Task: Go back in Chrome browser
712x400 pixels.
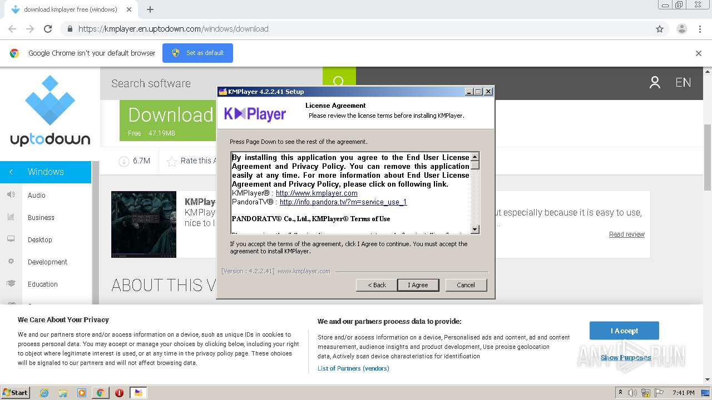Action: tap(12, 29)
